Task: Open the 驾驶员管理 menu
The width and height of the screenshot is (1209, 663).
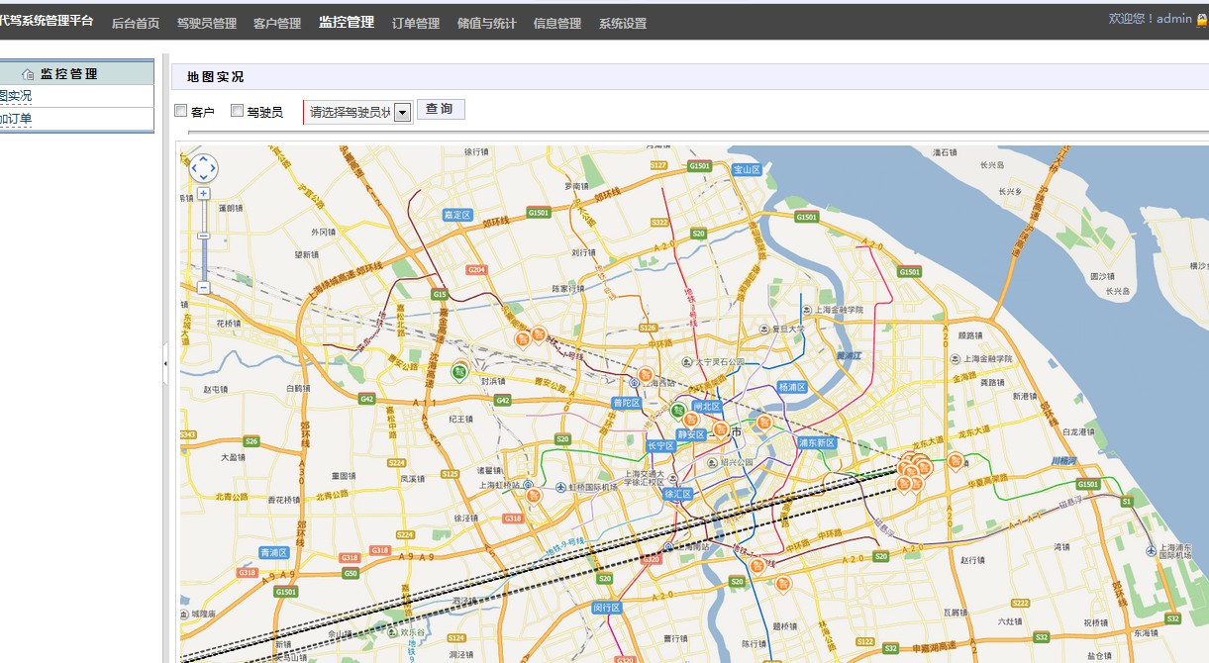Action: (207, 23)
